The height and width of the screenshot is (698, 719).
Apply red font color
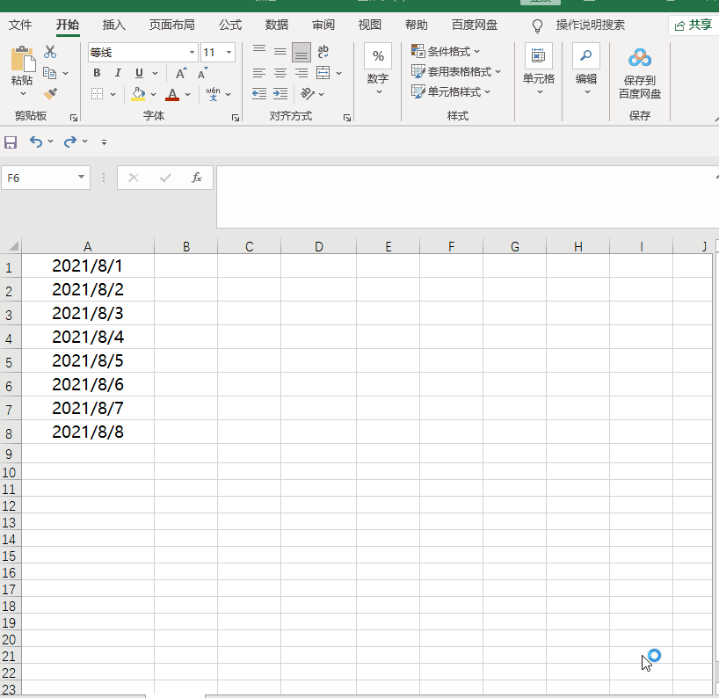click(x=172, y=94)
